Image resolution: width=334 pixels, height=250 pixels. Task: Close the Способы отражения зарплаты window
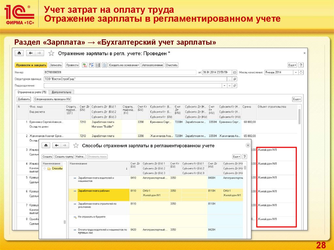[x=248, y=145]
